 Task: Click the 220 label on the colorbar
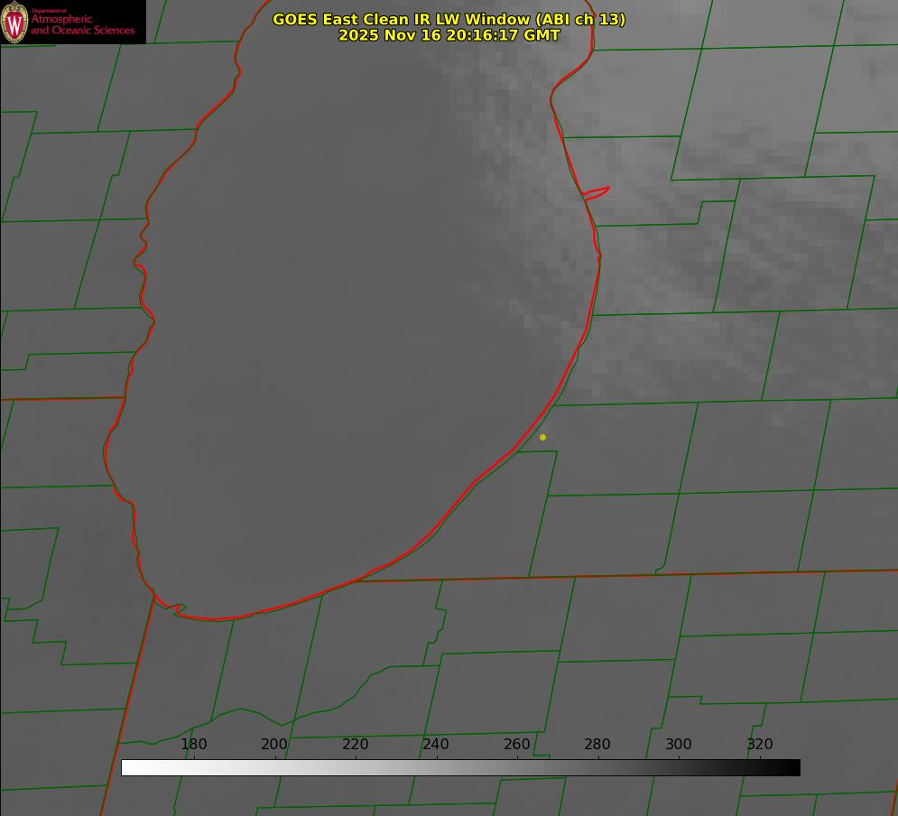coord(356,745)
